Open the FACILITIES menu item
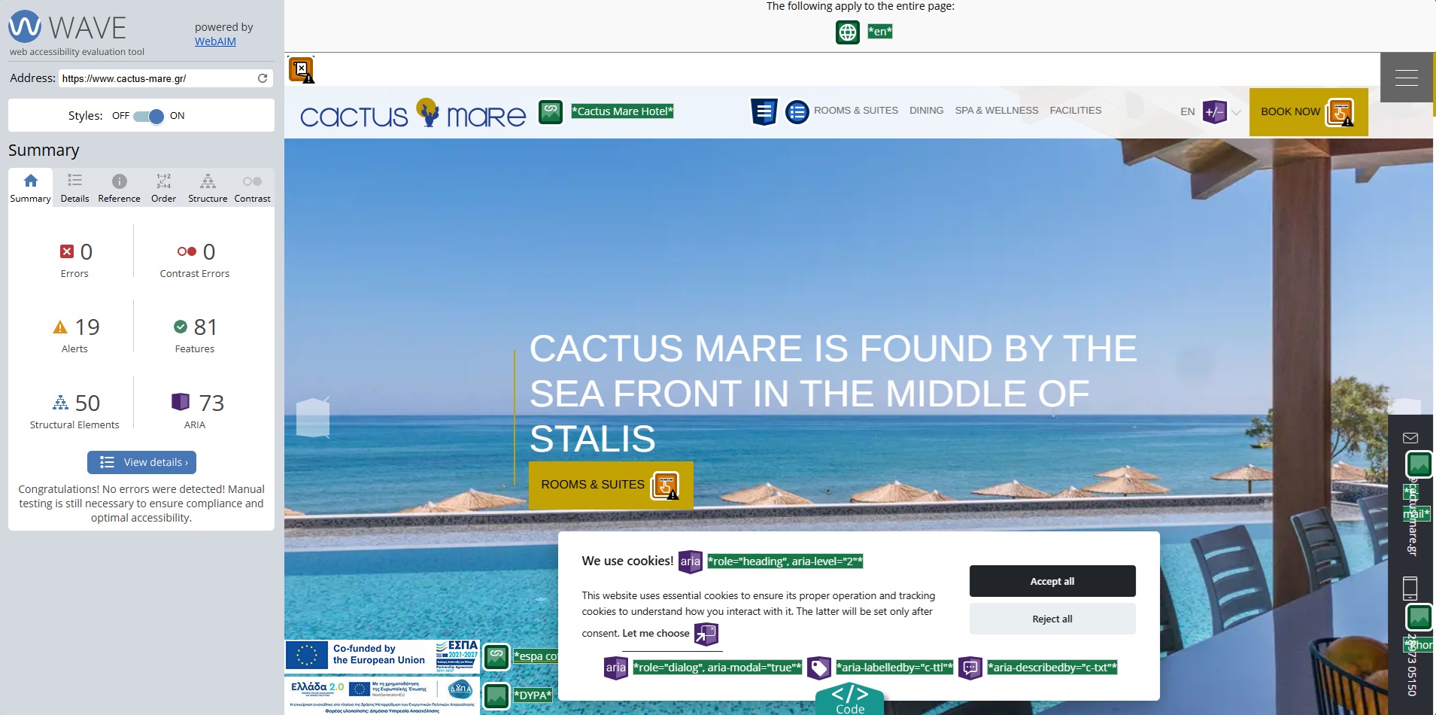Image resolution: width=1436 pixels, height=715 pixels. (x=1076, y=111)
